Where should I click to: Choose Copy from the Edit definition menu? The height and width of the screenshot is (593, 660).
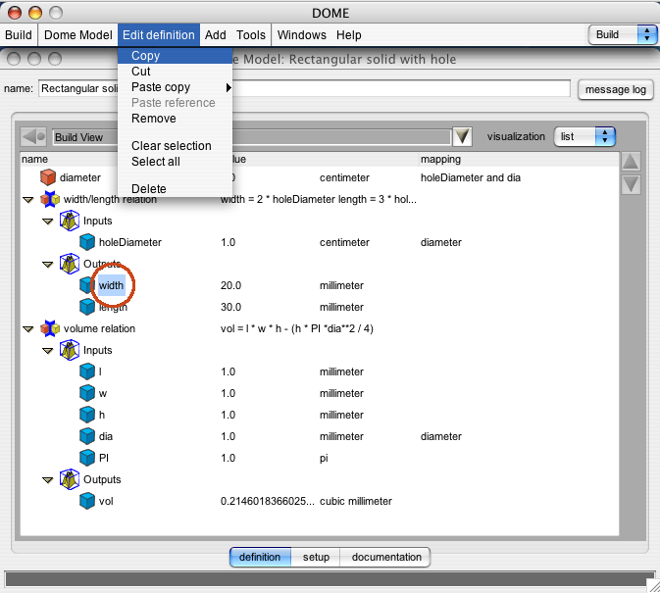point(176,56)
